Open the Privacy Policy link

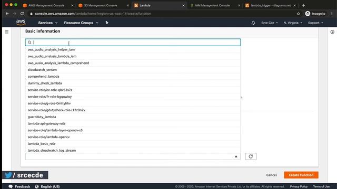pos(299,187)
